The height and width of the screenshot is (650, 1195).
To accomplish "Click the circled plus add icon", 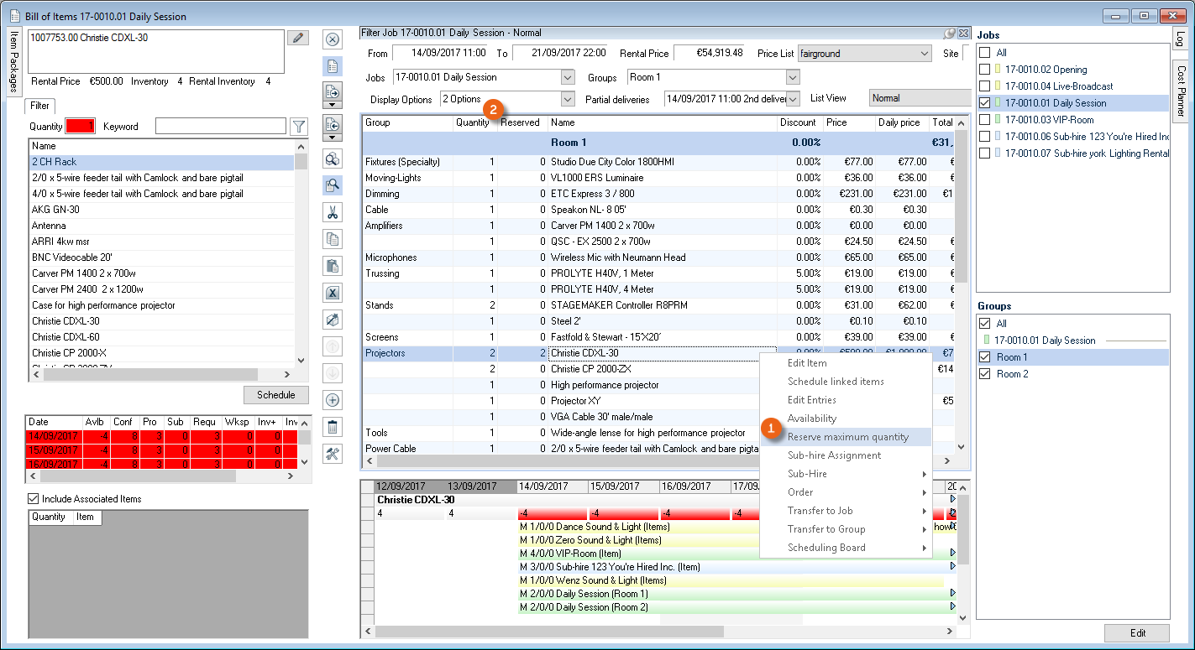I will [x=333, y=400].
